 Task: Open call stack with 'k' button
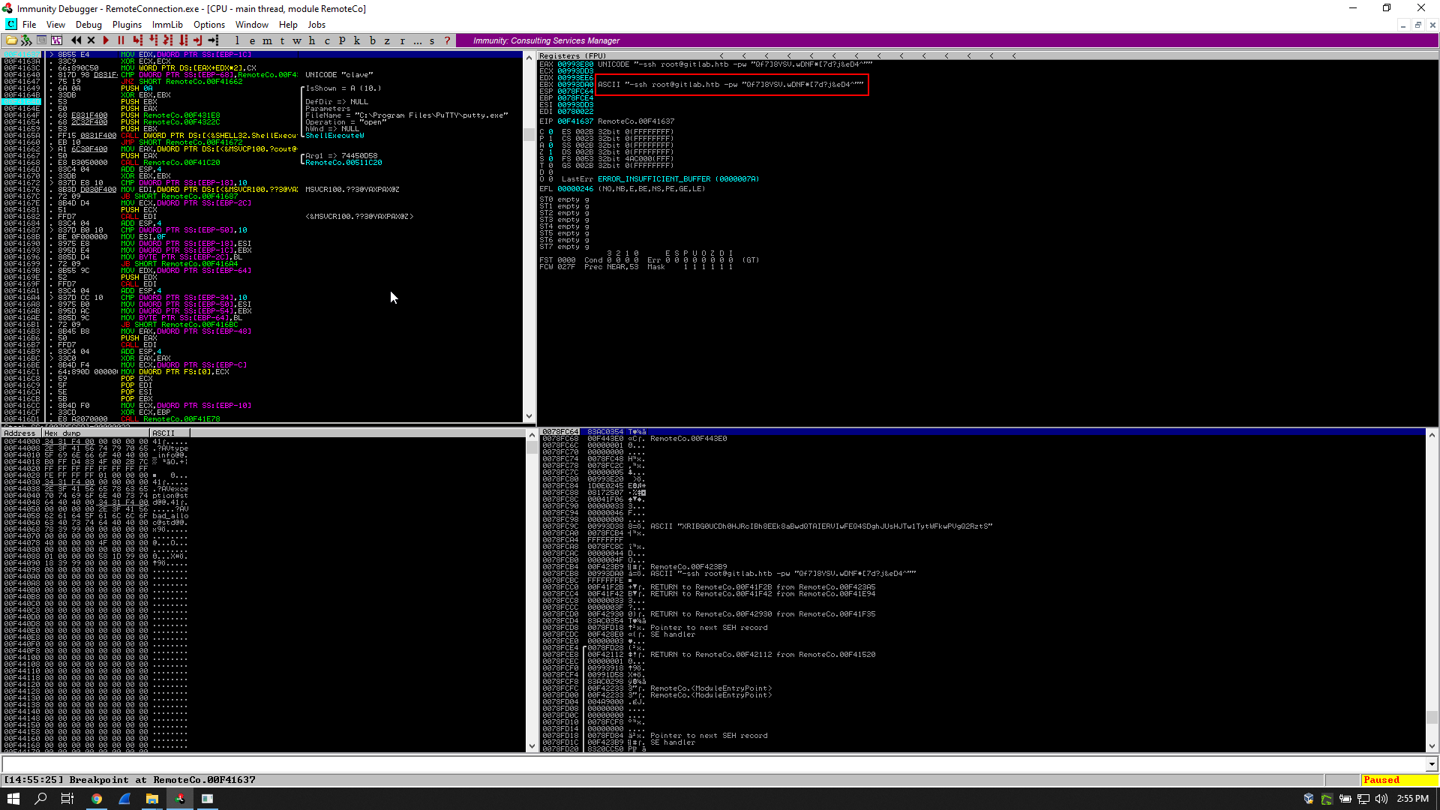tap(357, 40)
